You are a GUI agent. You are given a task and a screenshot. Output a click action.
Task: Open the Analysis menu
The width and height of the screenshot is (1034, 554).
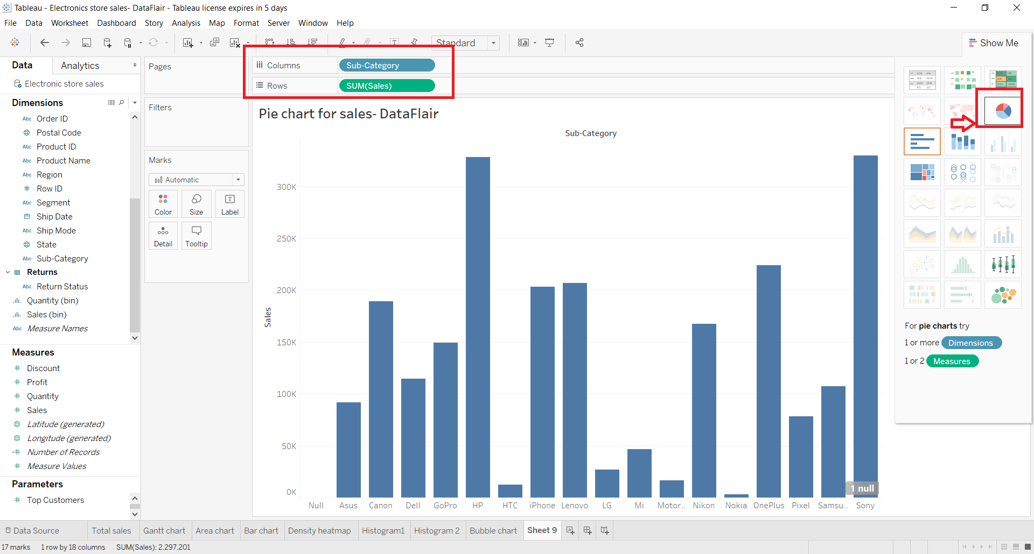(x=186, y=23)
